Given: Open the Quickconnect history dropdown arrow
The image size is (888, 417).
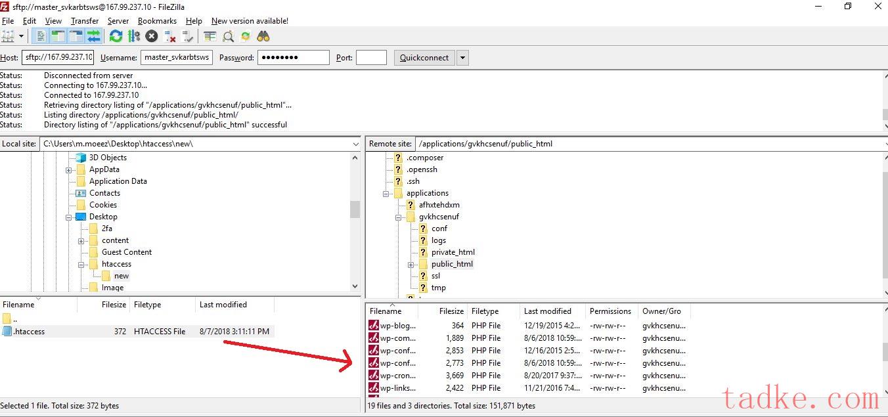Looking at the screenshot, I should click(462, 58).
